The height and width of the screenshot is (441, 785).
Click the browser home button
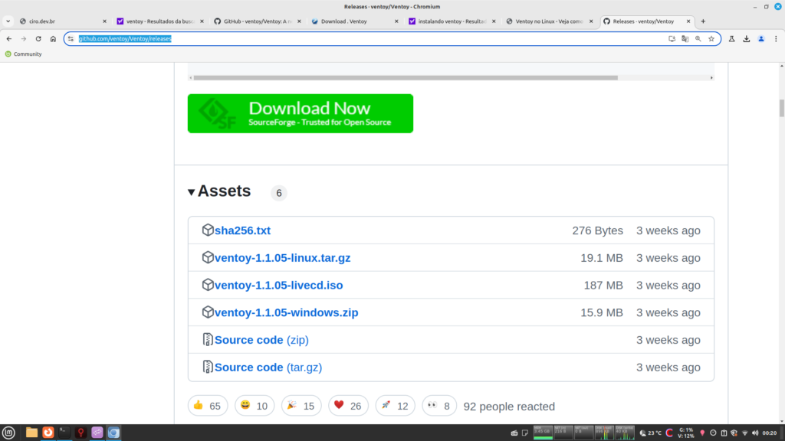53,38
